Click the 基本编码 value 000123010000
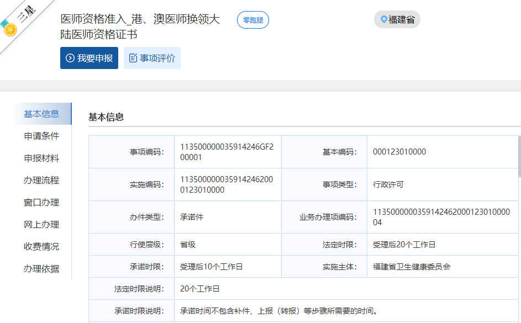The width and height of the screenshot is (521, 323). 399,152
